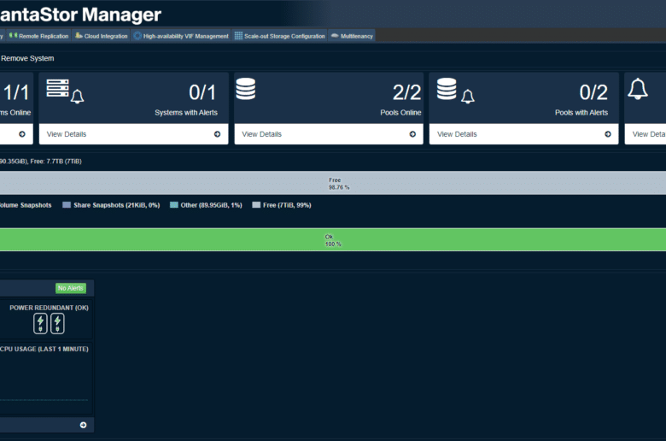666x441 pixels.
Task: Click the Other (89.95GiB) legend swatch
Action: pos(173,205)
